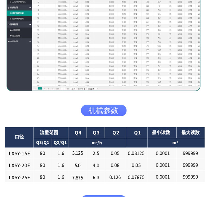
Task: Click the 区域管理 section icon
Action: 8,24
